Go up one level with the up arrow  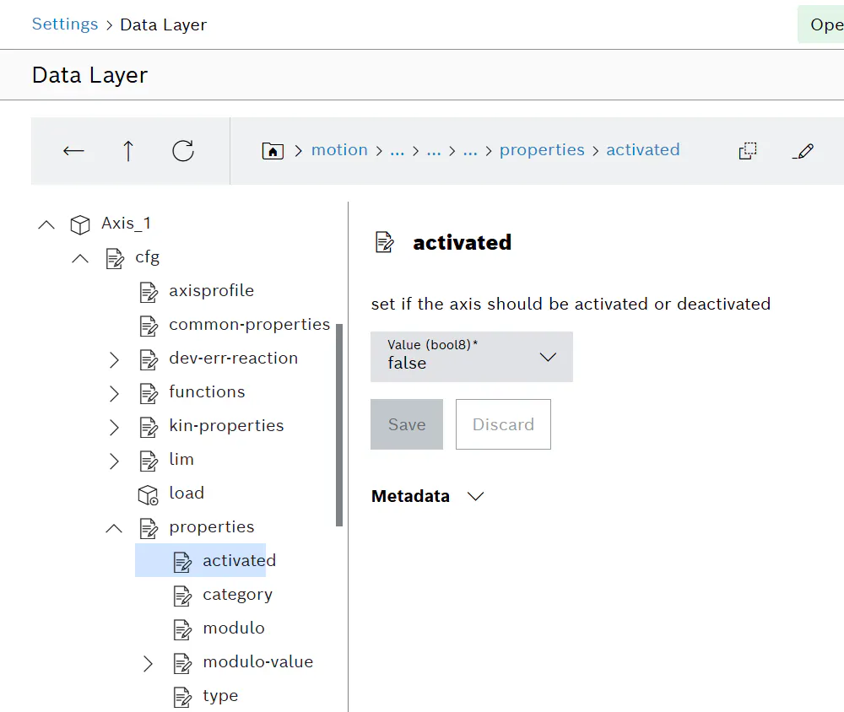[x=128, y=151]
